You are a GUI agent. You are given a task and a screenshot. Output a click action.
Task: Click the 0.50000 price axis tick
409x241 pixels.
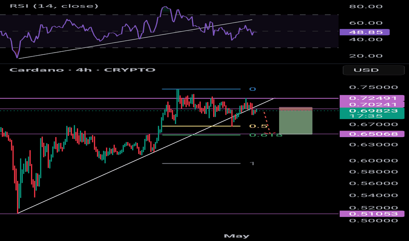point(373,221)
